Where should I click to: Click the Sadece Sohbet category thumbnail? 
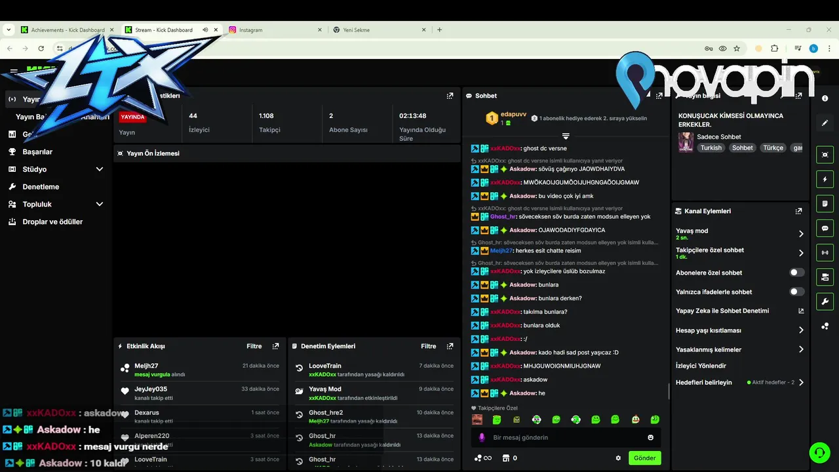[x=686, y=142]
